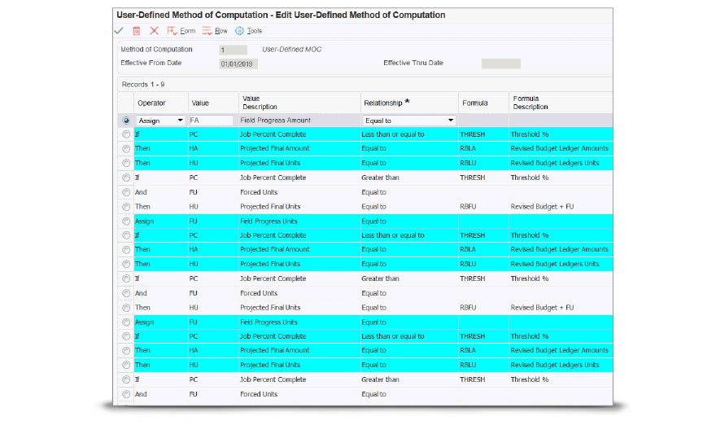Click the blue Tools gear icon
The width and height of the screenshot is (716, 434).
click(x=239, y=31)
